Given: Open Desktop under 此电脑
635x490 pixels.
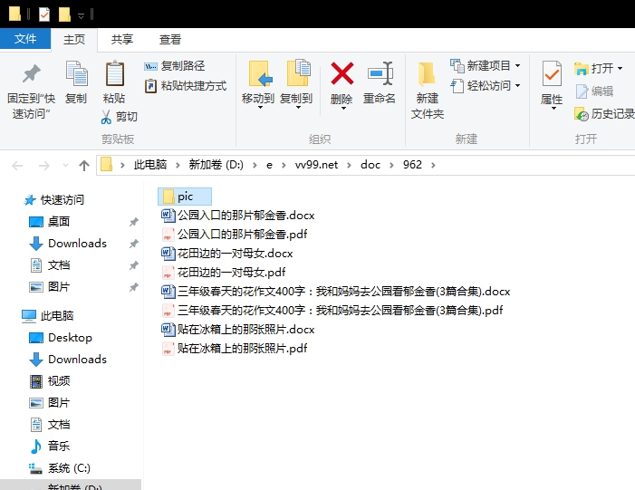Looking at the screenshot, I should point(61,337).
